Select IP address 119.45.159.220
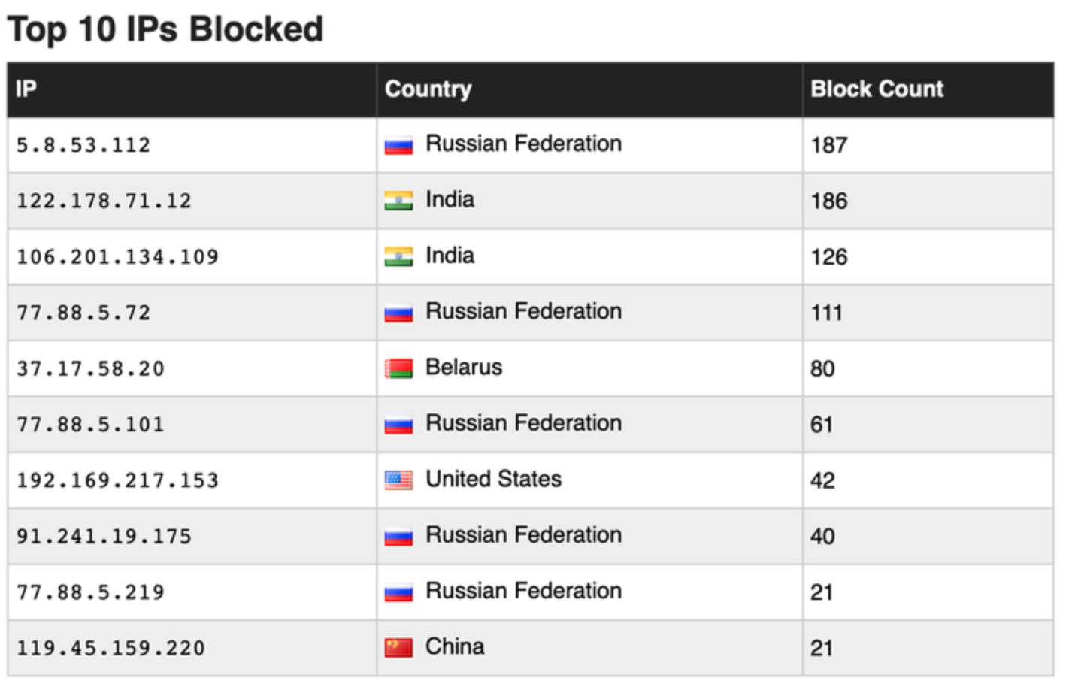 [x=111, y=648]
